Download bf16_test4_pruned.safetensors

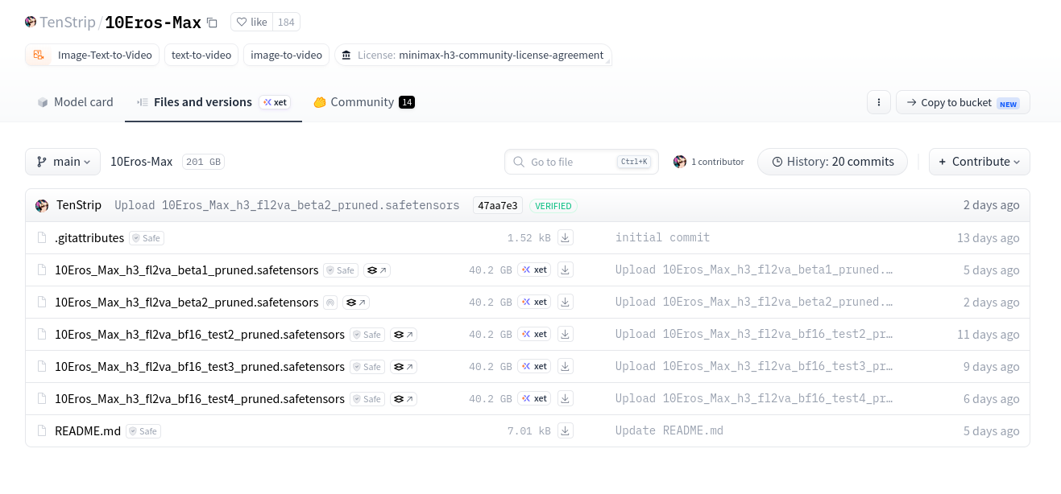[x=566, y=399]
